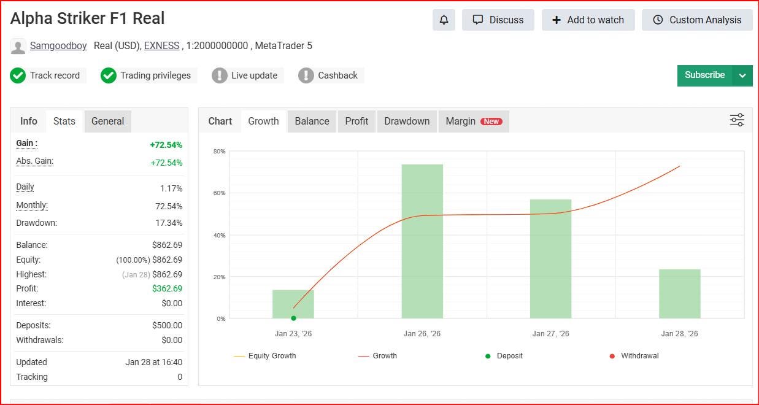The height and width of the screenshot is (405, 759).
Task: Open the EXNESS broker link
Action: (162, 46)
